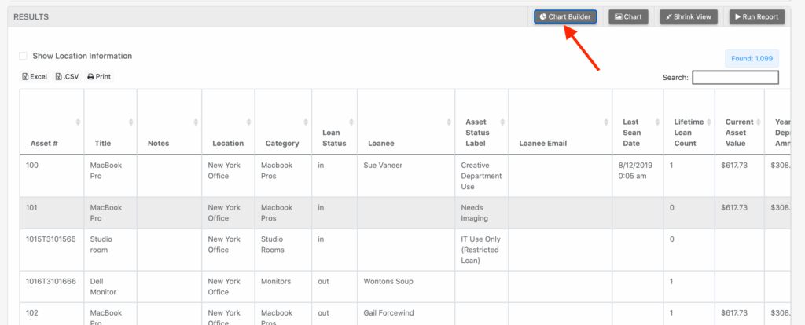This screenshot has width=805, height=325.
Task: Export results to Excel
Action: 35,77
